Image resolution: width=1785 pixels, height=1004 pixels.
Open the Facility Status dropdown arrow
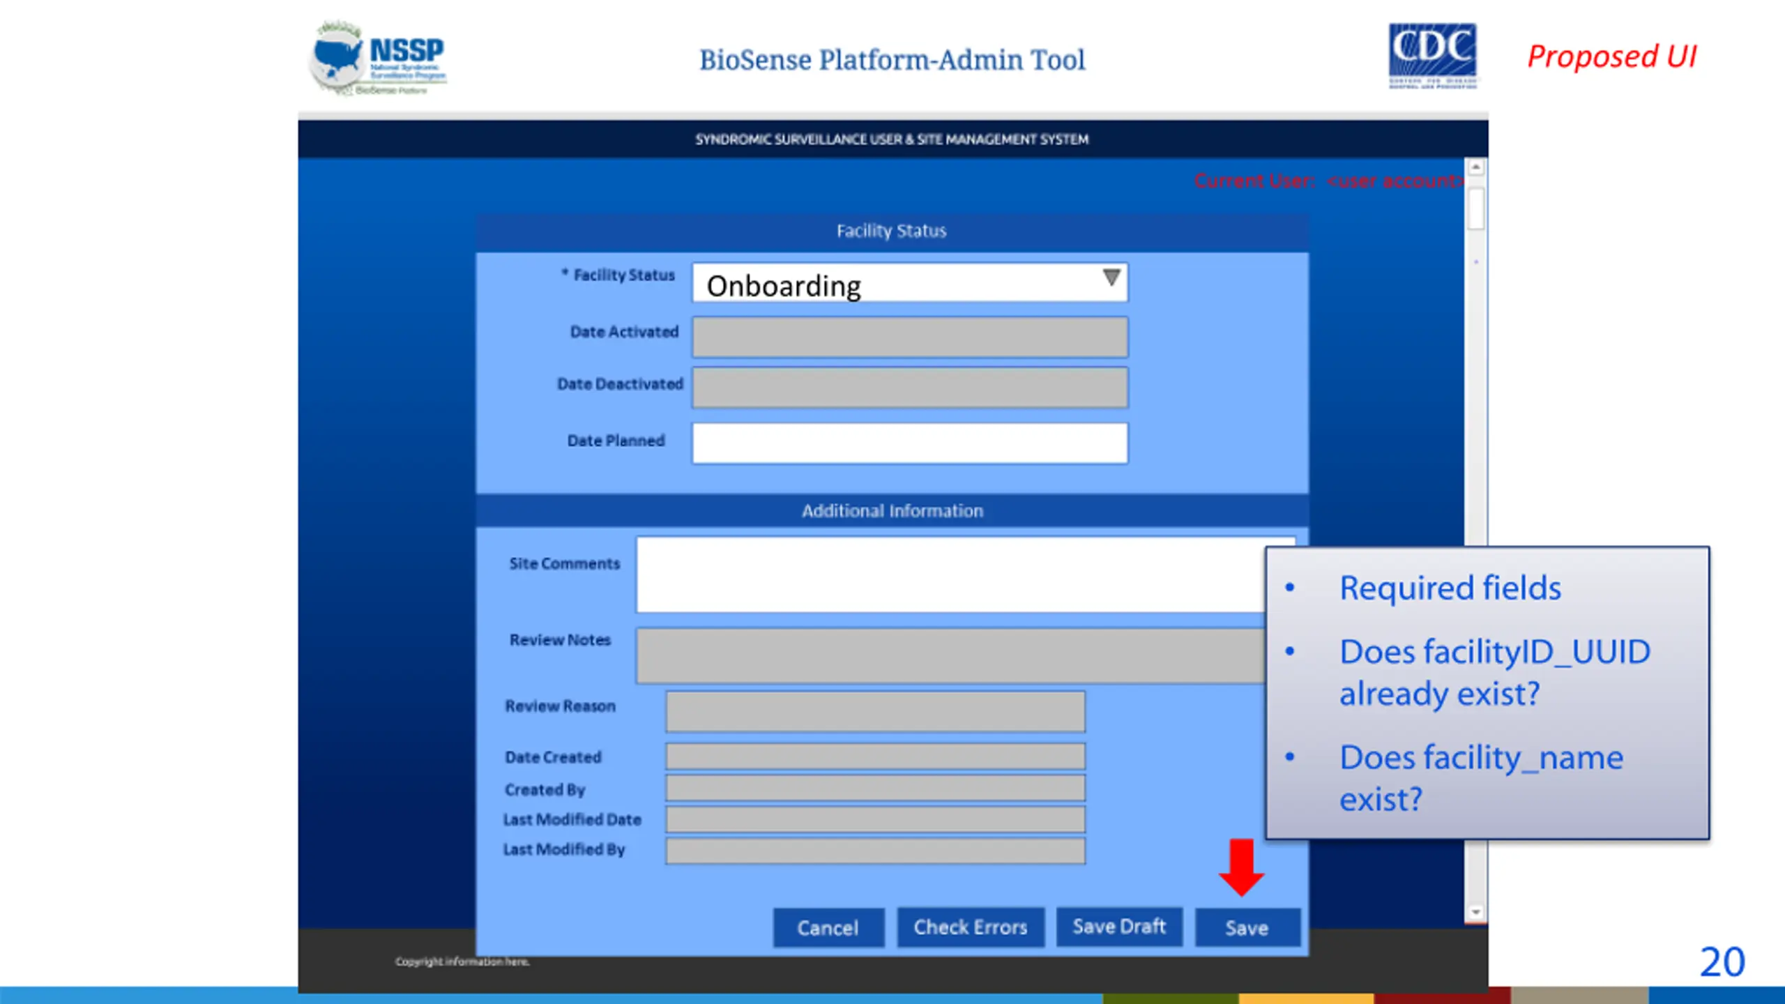[x=1111, y=278]
